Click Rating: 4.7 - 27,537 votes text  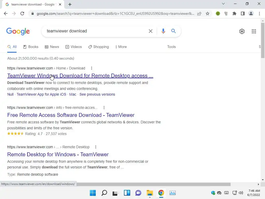46,134
